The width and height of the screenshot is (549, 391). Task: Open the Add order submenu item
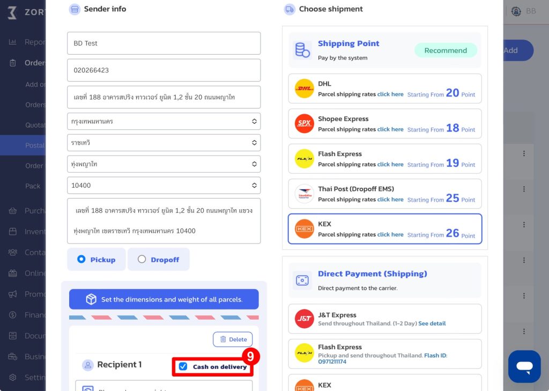pyautogui.click(x=35, y=84)
